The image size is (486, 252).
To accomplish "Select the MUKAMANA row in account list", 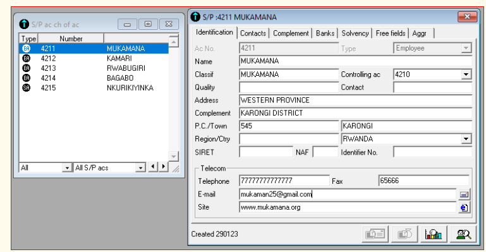I will pyautogui.click(x=94, y=49).
